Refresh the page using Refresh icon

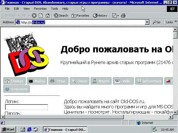(x=41, y=16)
